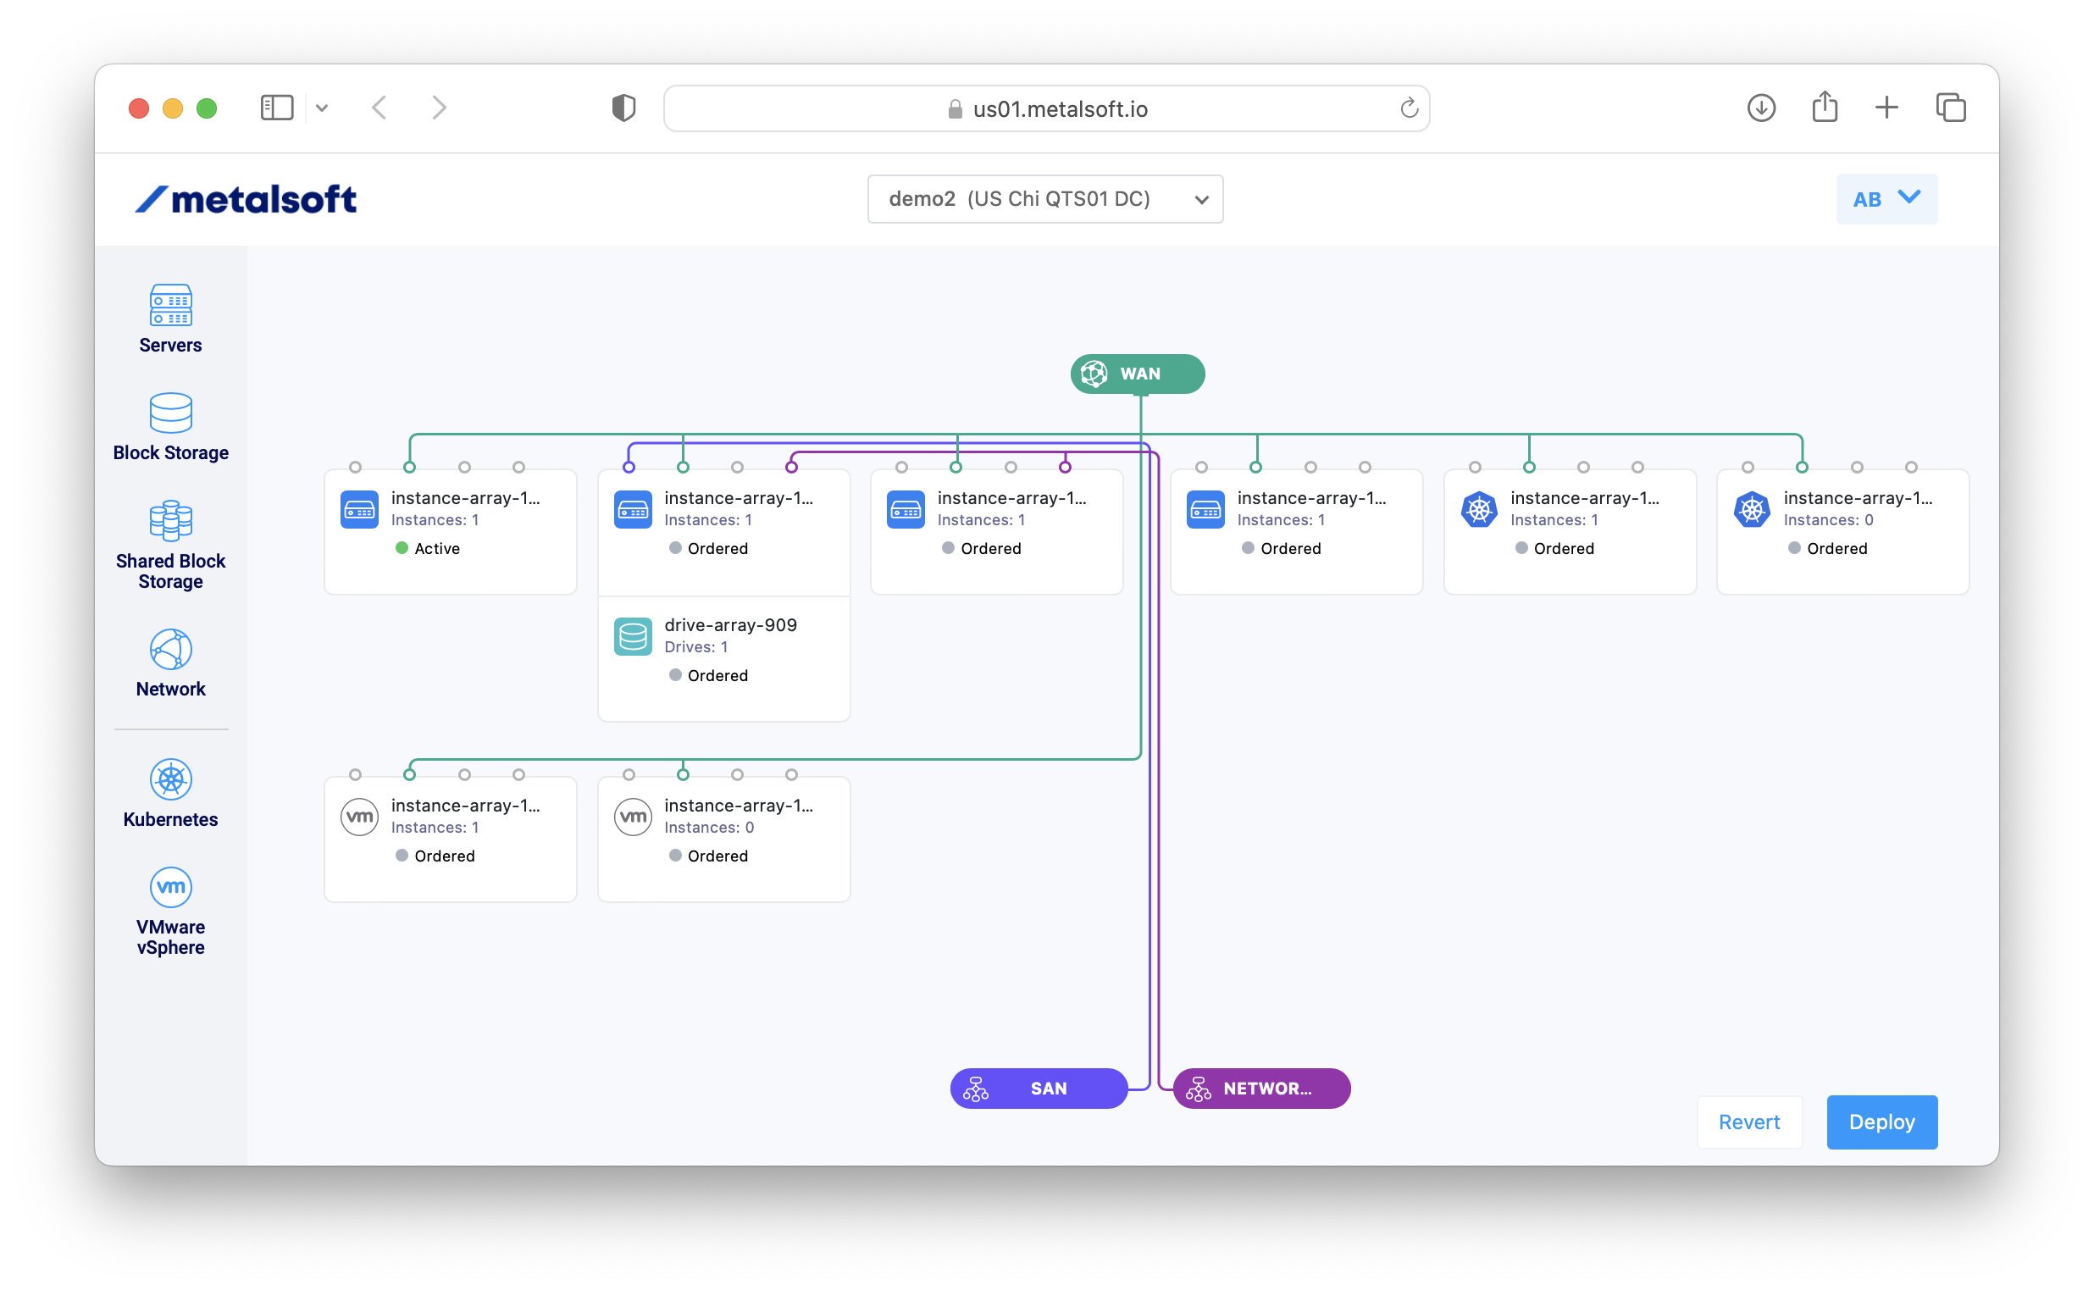Screen dimensions: 2094x1291
Task: Click the Kubernetes icon on the Instances: 1 card
Action: coord(1478,510)
